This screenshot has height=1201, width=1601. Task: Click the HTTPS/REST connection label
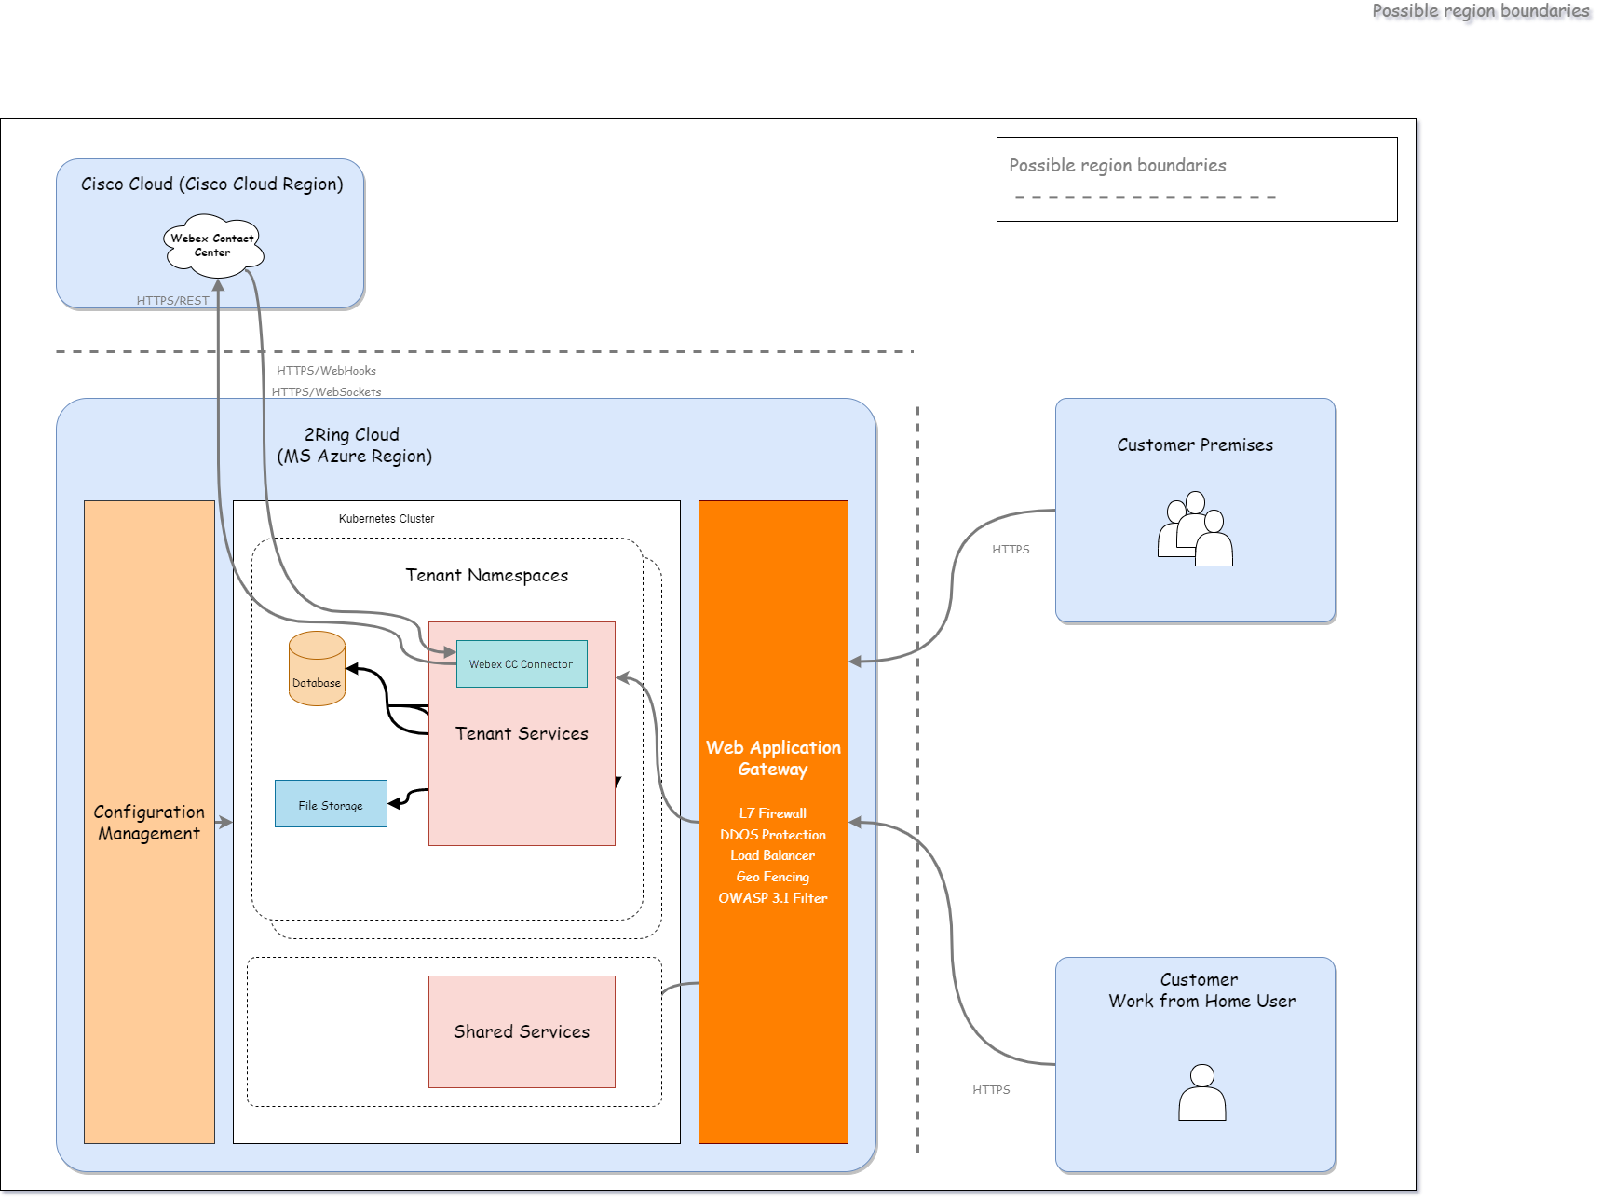tap(173, 300)
